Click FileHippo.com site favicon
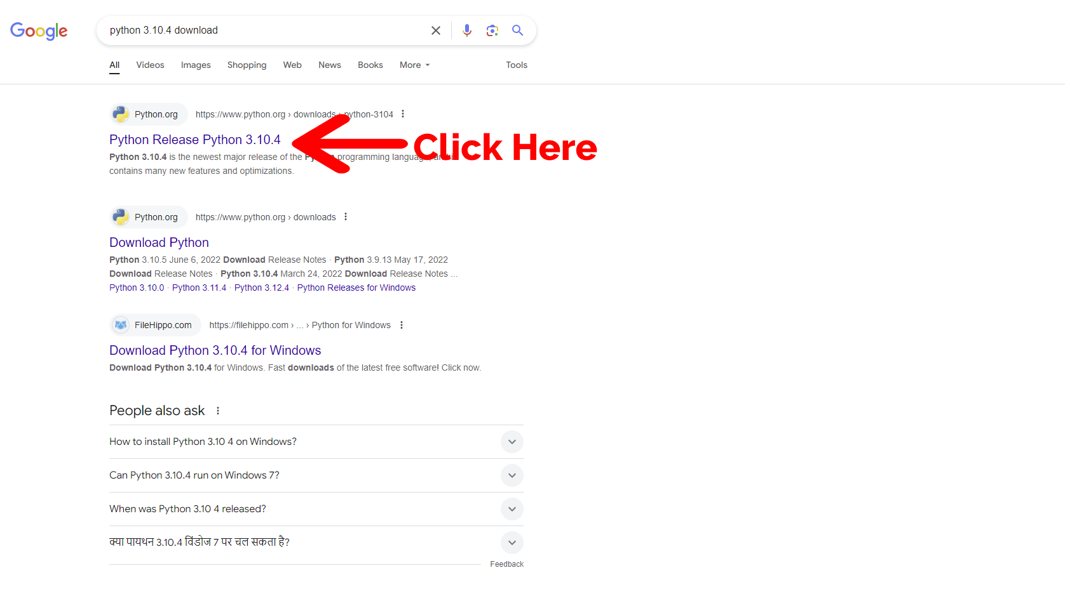Screen dimensions: 1065x589 click(121, 325)
